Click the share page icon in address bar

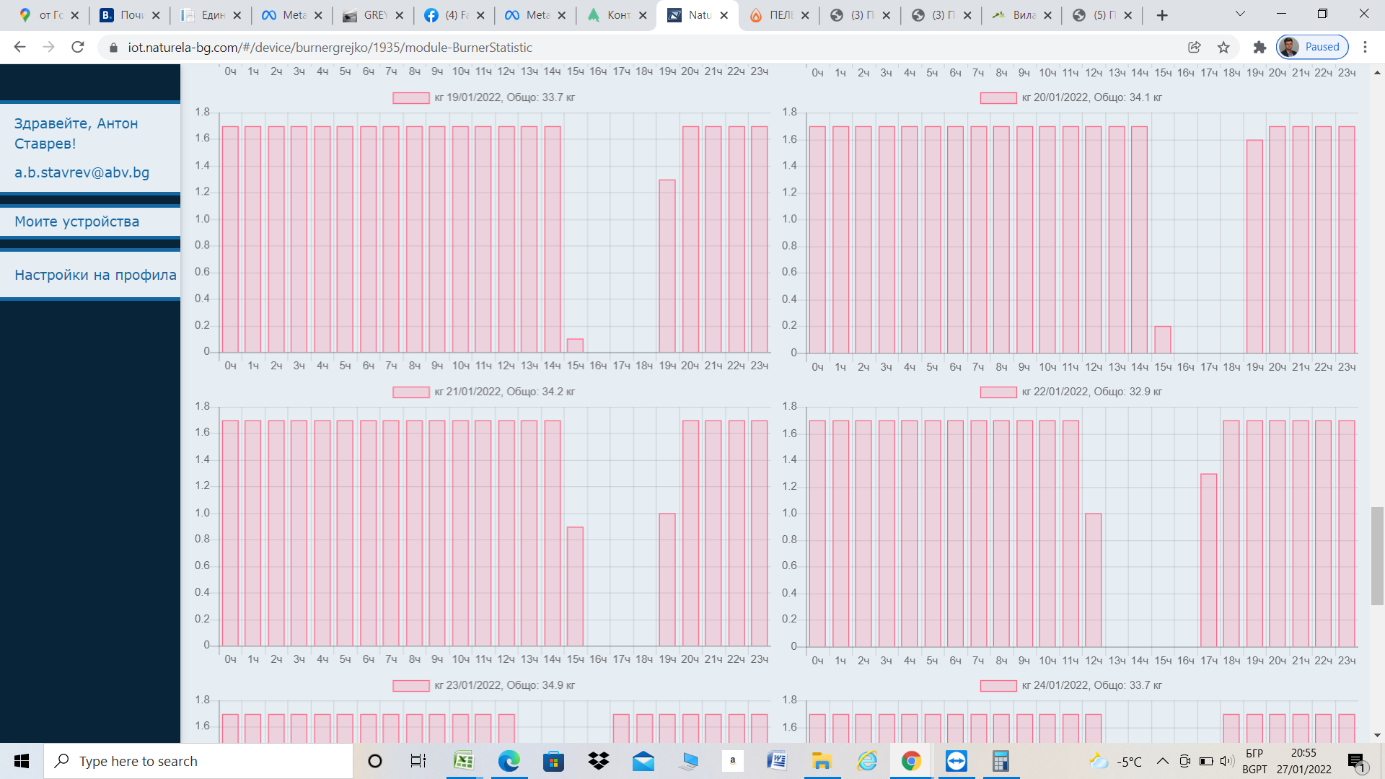[x=1195, y=47]
